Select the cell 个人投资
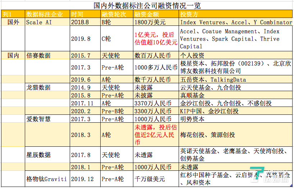The width and height of the screenshot is (294, 188). (236, 55)
